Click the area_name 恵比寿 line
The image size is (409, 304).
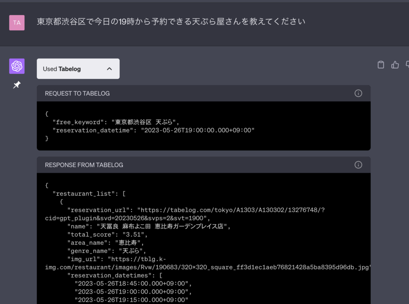[105, 243]
